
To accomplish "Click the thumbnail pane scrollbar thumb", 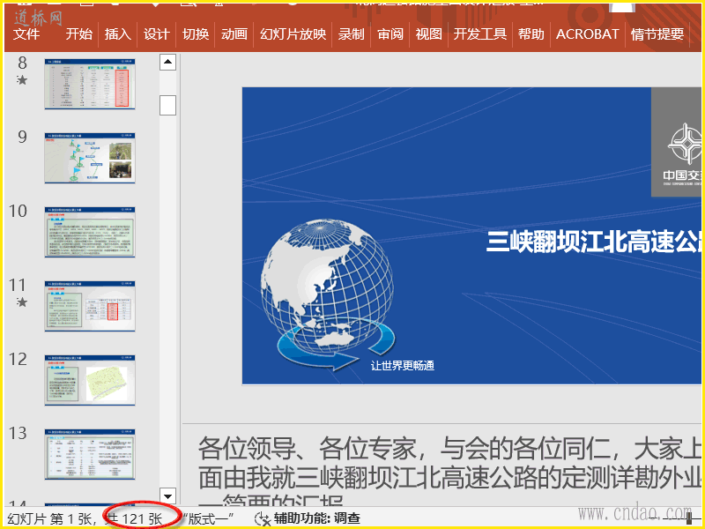I will [x=167, y=105].
